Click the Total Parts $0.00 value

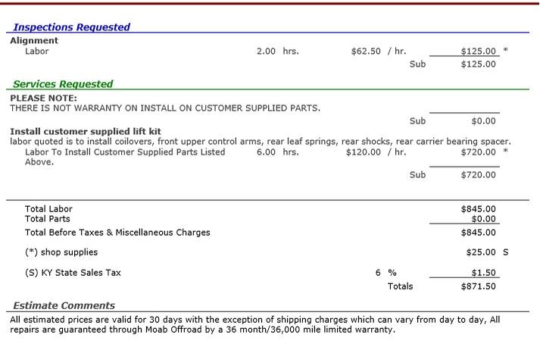pos(483,219)
